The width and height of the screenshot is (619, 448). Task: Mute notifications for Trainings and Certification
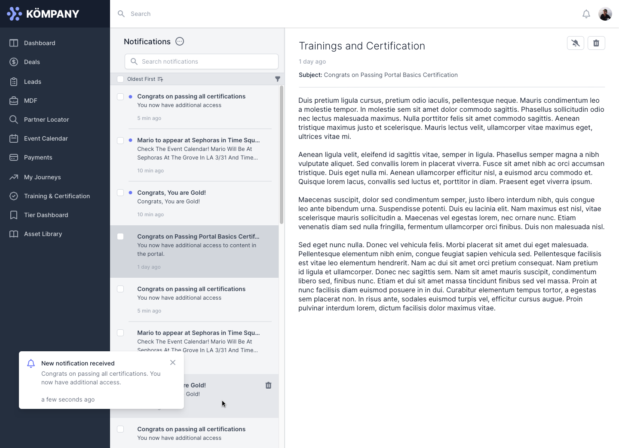[x=575, y=43]
